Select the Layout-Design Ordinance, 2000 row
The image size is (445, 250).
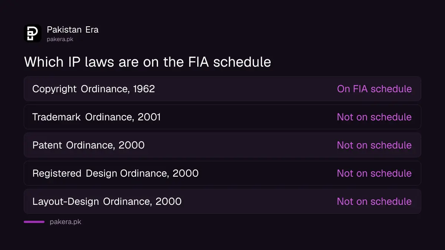222,201
